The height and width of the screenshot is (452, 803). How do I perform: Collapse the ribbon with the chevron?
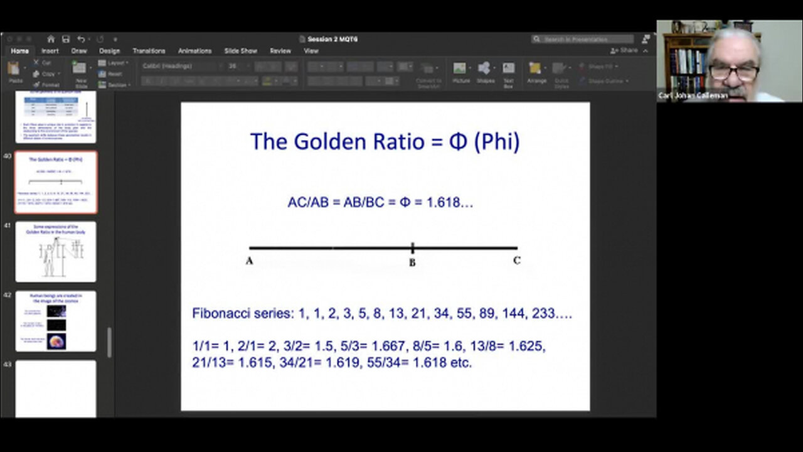coord(646,51)
